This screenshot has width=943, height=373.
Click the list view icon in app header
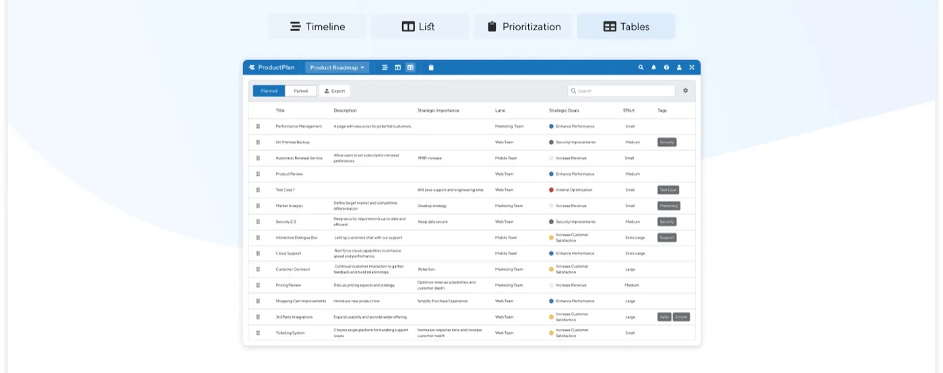(x=397, y=67)
